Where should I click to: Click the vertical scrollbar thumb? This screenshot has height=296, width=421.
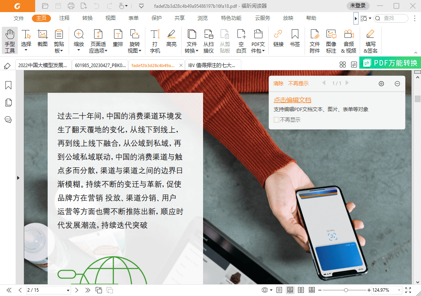pyautogui.click(x=417, y=99)
